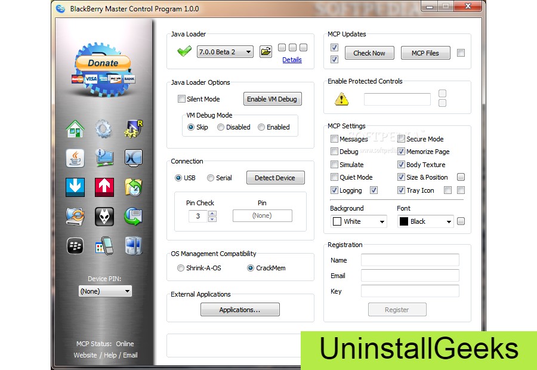Increase the Pin Check value
The height and width of the screenshot is (370, 537).
(212, 214)
